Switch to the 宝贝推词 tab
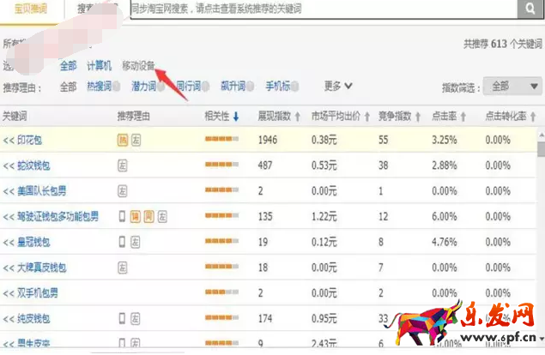The height and width of the screenshot is (355, 545). pyautogui.click(x=31, y=9)
